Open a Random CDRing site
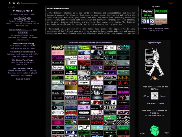Image resolution: width=182 pixels, height=137 pixels. [151, 103]
